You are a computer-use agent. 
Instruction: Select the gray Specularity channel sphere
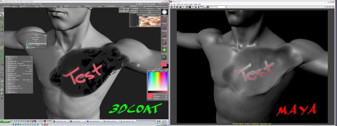pyautogui.click(x=165, y=57)
